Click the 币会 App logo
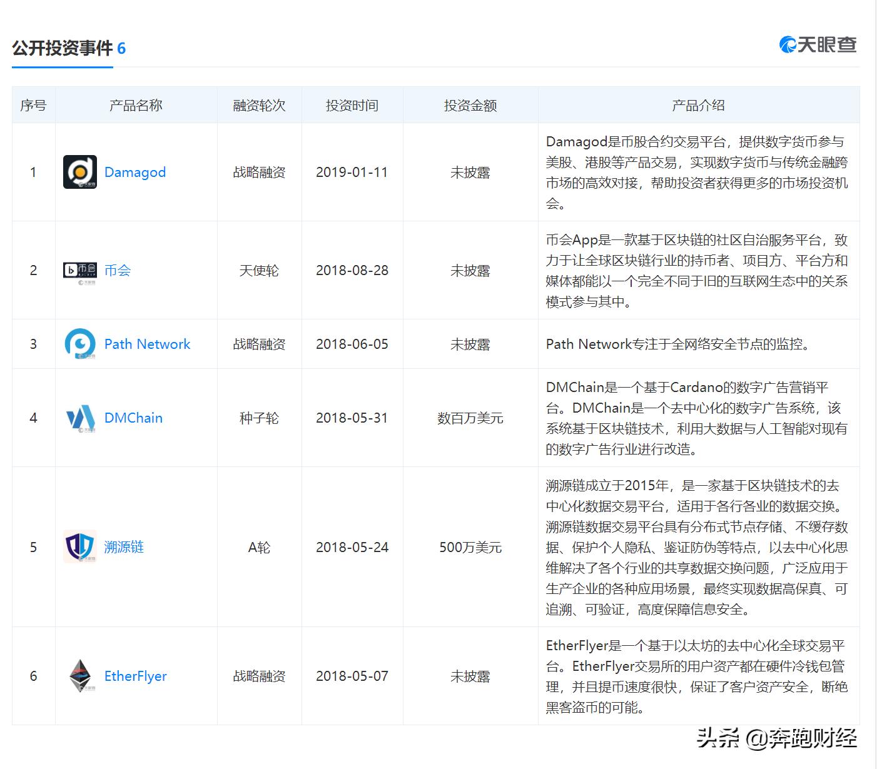This screenshot has width=877, height=769. pos(79,270)
